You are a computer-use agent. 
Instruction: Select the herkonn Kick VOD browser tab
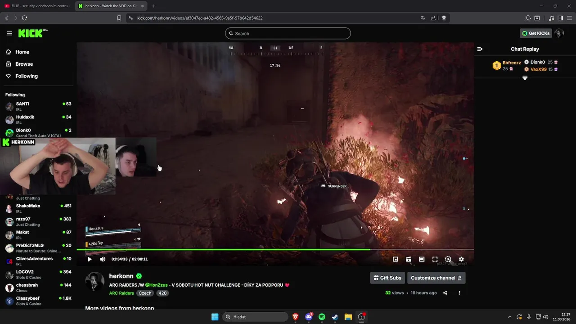tap(111, 6)
